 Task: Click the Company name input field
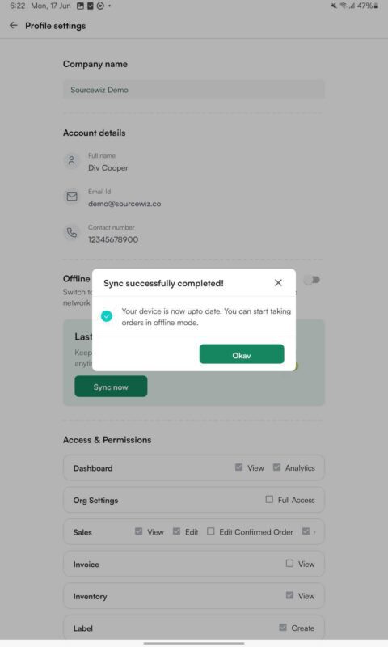coord(194,90)
